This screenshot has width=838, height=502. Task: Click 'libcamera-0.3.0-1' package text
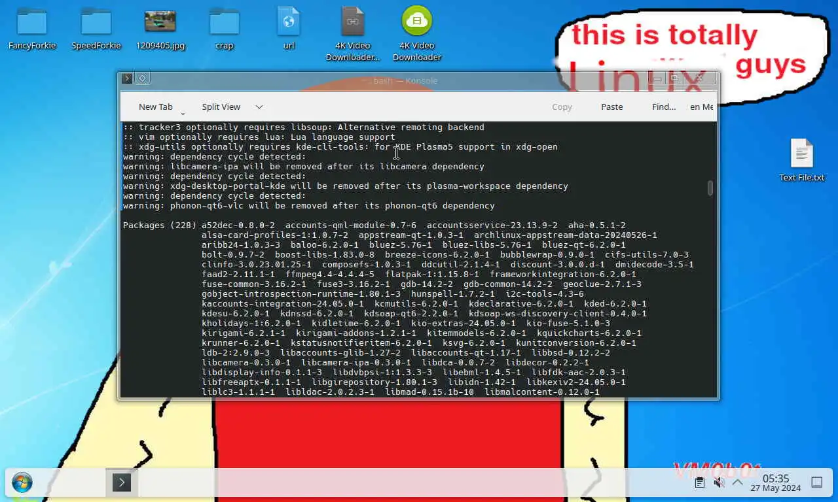246,363
